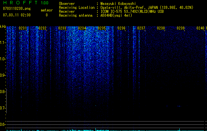Click the Receiving antenna label
207x131 pixels.
76,15
